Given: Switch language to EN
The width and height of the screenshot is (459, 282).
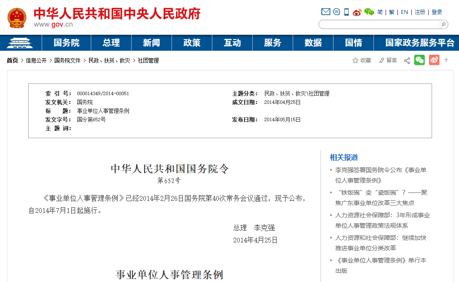Looking at the screenshot, I should coord(404,12).
